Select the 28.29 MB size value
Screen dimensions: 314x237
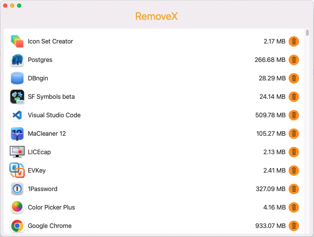click(272, 78)
